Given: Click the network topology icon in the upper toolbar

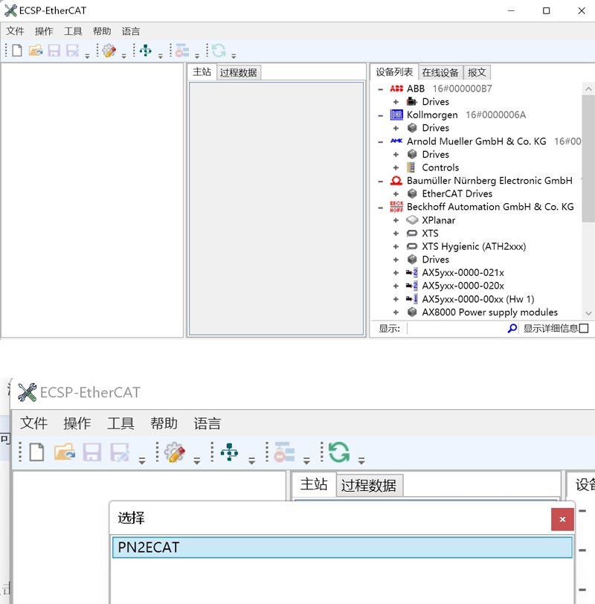Looking at the screenshot, I should tap(145, 51).
